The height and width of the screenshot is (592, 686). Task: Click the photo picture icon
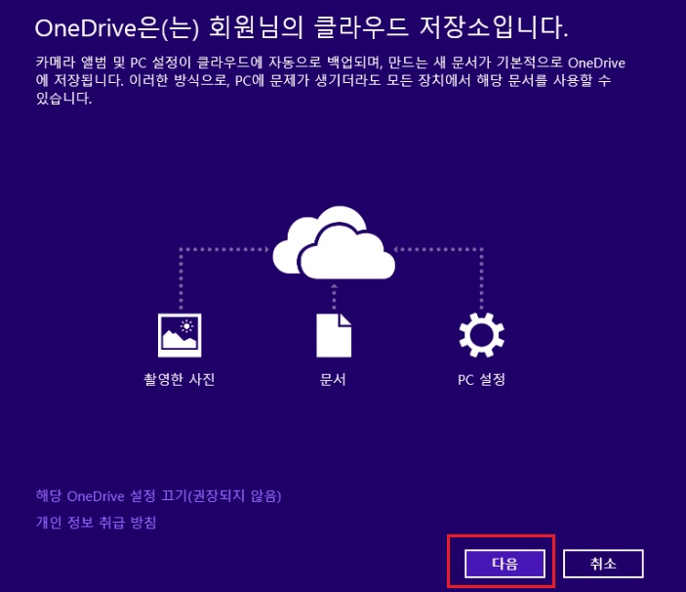[180, 335]
